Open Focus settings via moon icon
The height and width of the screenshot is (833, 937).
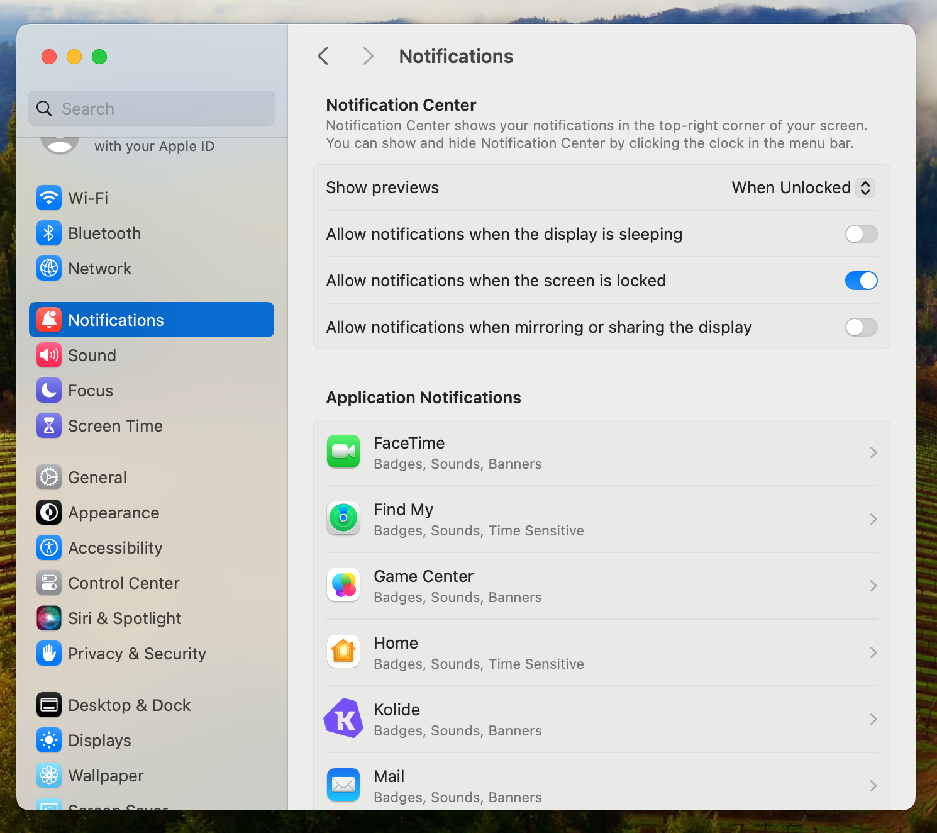[x=49, y=390]
